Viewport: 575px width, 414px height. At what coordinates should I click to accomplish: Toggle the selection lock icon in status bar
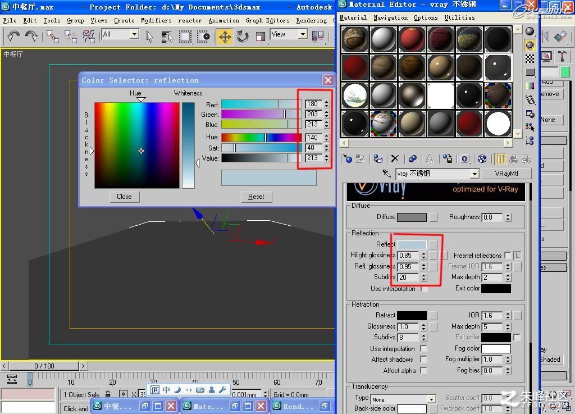tap(108, 394)
